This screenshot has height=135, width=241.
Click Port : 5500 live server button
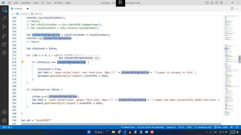[x=221, y=127]
